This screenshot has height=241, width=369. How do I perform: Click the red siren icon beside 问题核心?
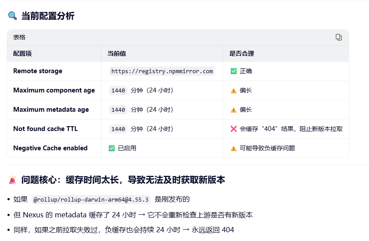13,180
